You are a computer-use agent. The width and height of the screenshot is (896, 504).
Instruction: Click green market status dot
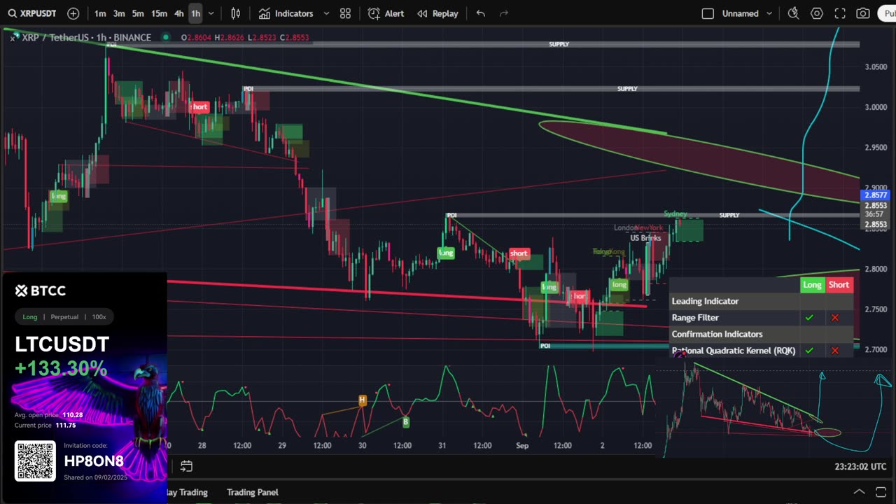[x=165, y=37]
